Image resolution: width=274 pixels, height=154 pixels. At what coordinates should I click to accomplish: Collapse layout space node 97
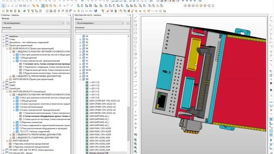click(80, 79)
